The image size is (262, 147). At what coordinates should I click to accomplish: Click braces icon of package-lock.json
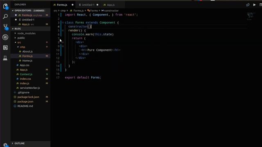15,97
